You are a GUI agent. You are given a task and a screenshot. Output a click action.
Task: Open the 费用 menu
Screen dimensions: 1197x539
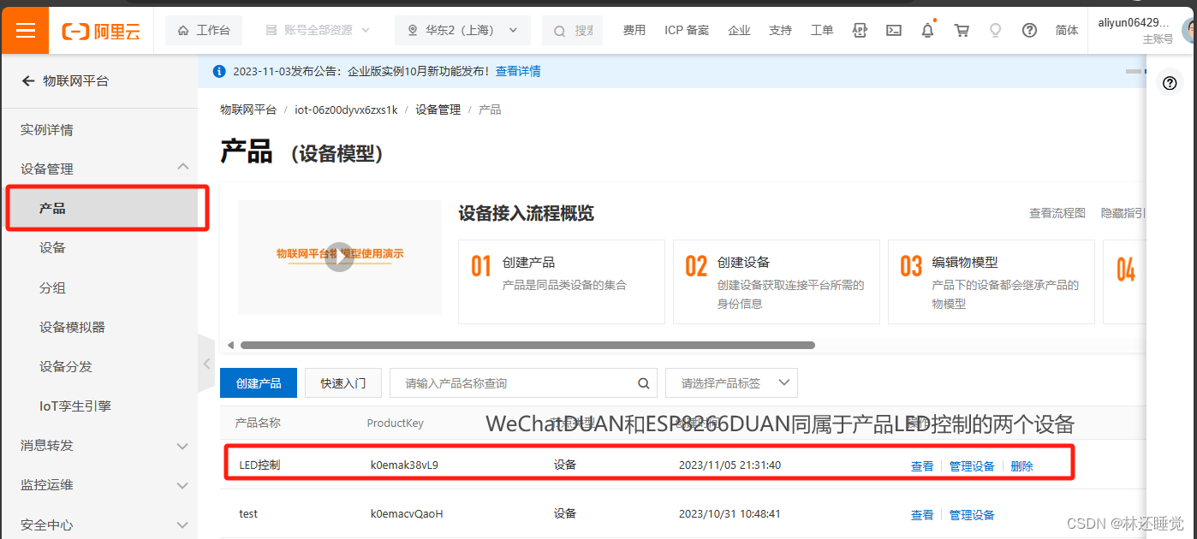634,30
